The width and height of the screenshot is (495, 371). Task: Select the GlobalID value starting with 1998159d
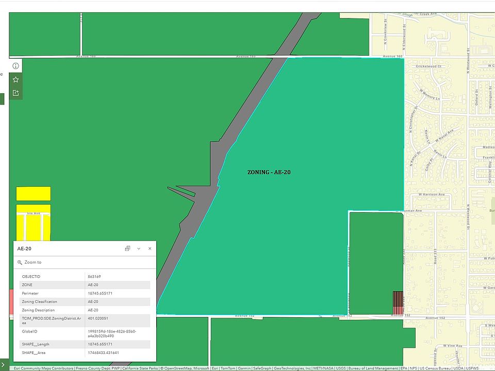[x=112, y=334]
